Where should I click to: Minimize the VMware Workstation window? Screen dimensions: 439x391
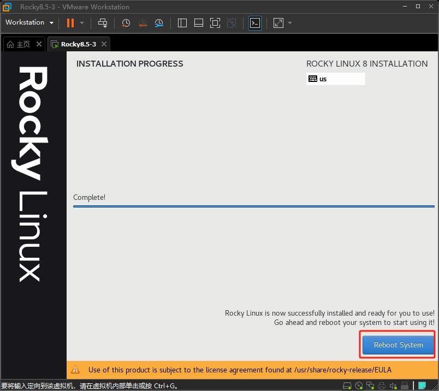[405, 7]
